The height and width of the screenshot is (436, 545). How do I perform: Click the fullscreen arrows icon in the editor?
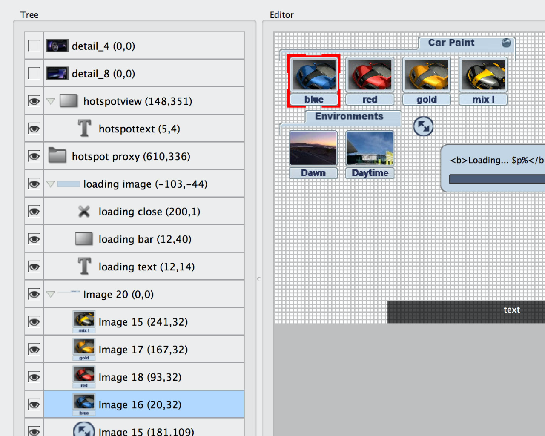point(423,126)
